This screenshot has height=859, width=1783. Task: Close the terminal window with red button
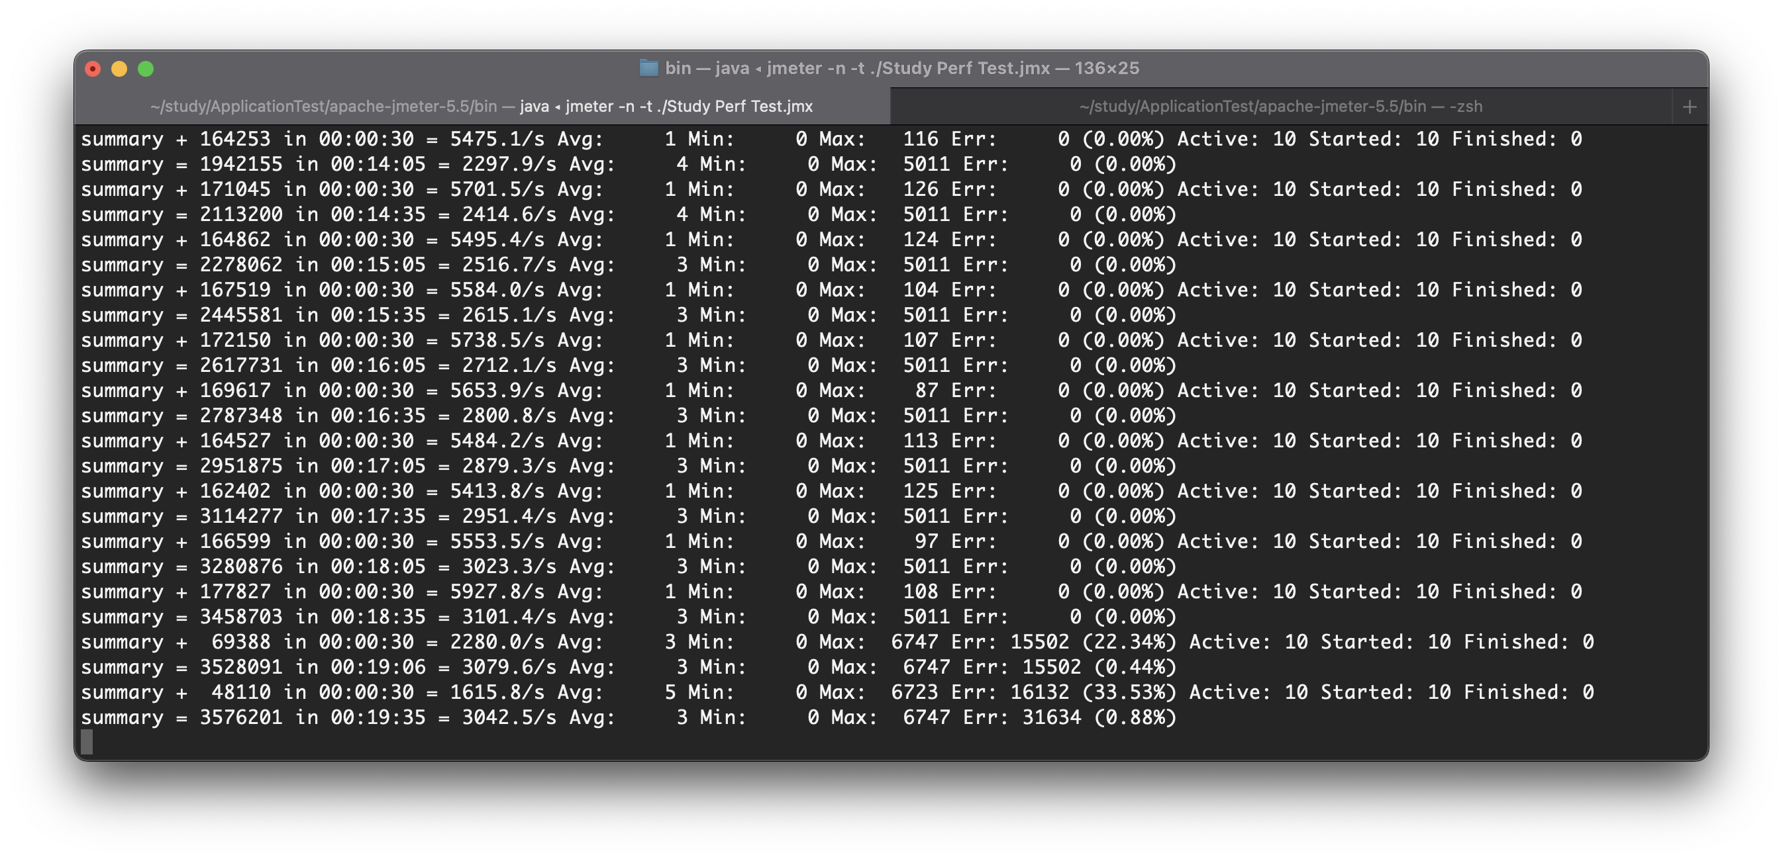pos(93,68)
